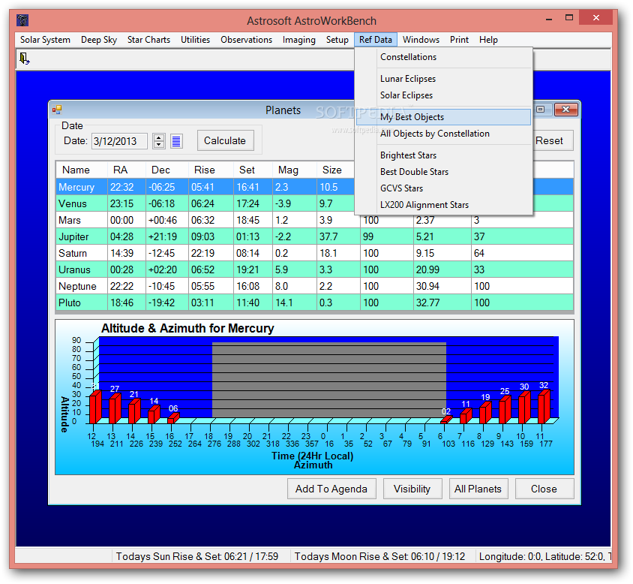
Task: Select Lunar Eclipses menu entry
Action: (x=443, y=79)
